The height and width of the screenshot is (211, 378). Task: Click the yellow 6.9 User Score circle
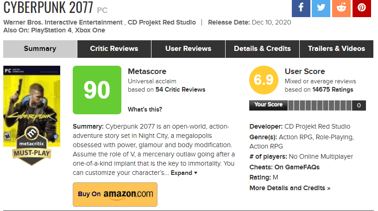pos(264,81)
